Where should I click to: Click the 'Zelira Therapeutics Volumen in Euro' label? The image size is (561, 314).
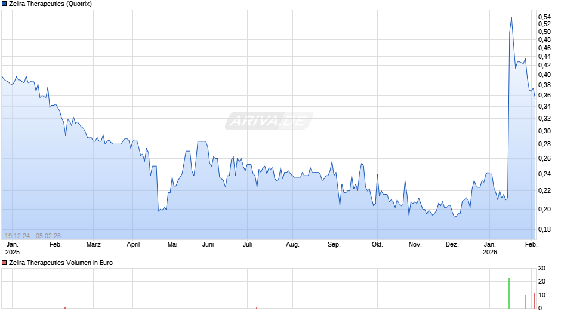[x=61, y=263]
